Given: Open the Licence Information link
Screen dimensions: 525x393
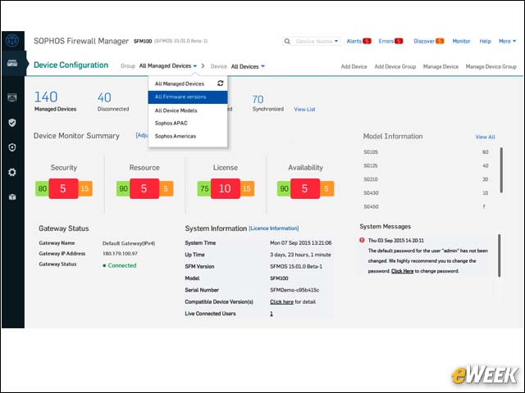Looking at the screenshot, I should coord(274,228).
